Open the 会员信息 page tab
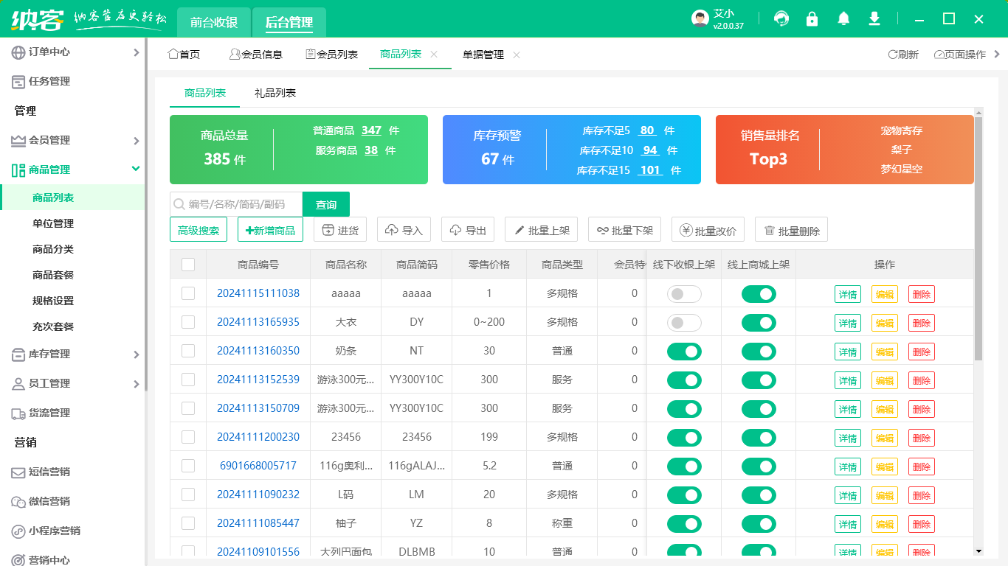 point(255,55)
